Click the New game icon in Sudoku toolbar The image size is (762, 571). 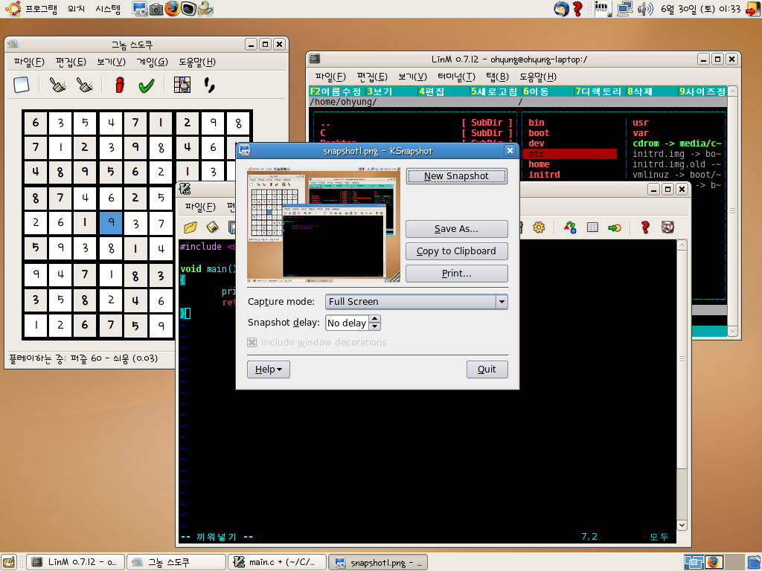point(22,85)
